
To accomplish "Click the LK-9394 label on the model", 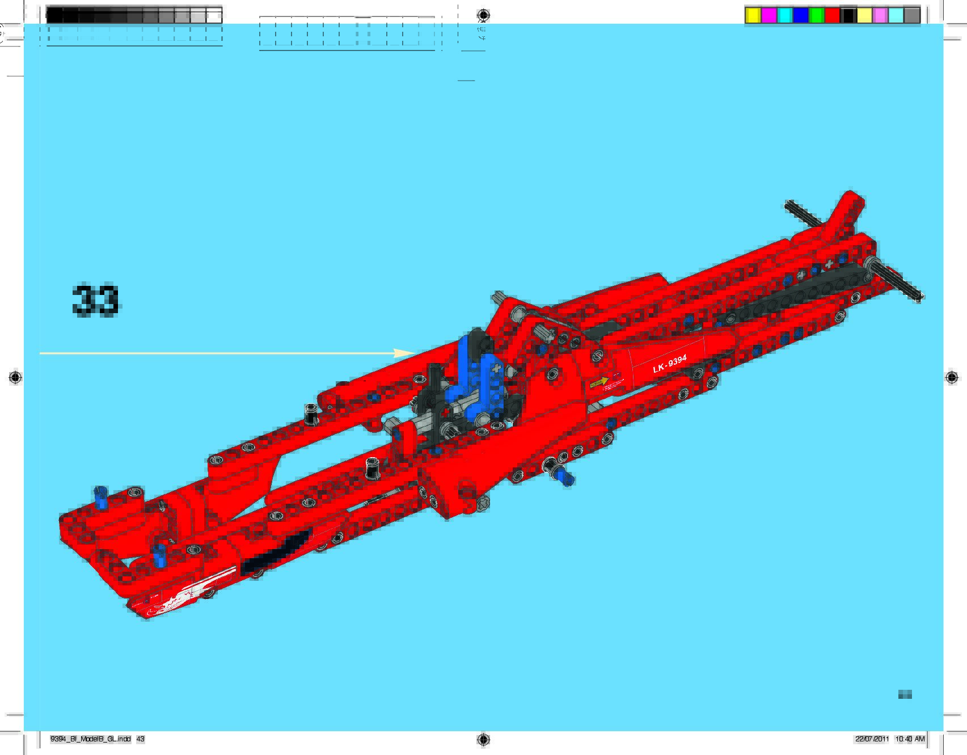I will point(670,364).
